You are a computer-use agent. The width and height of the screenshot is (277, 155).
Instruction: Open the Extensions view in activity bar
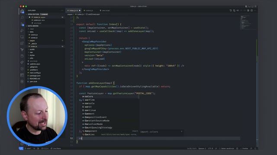click(x=22, y=43)
